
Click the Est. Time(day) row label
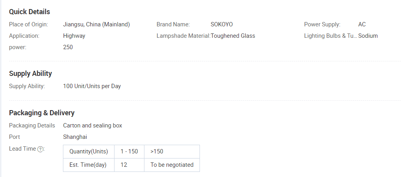click(x=89, y=165)
